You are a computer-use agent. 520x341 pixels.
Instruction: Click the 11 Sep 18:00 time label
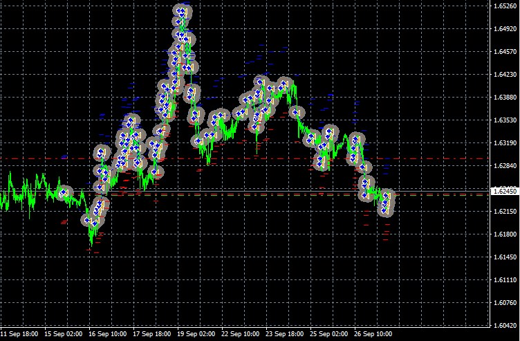pos(19,333)
